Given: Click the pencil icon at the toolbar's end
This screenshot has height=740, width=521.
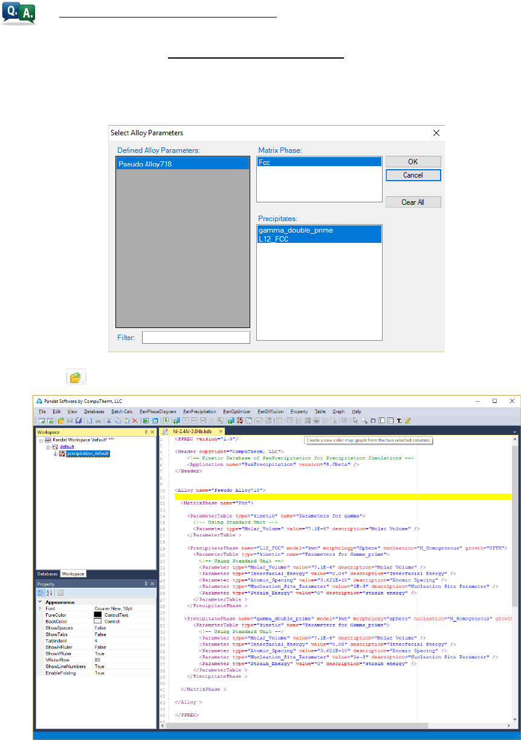Looking at the screenshot, I should (x=408, y=420).
